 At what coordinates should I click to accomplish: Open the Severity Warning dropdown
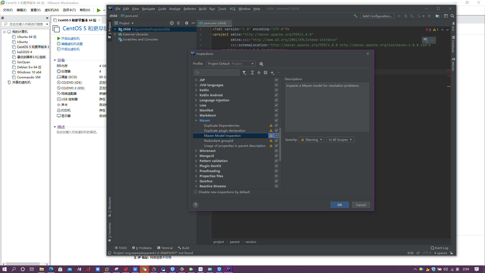tap(311, 140)
